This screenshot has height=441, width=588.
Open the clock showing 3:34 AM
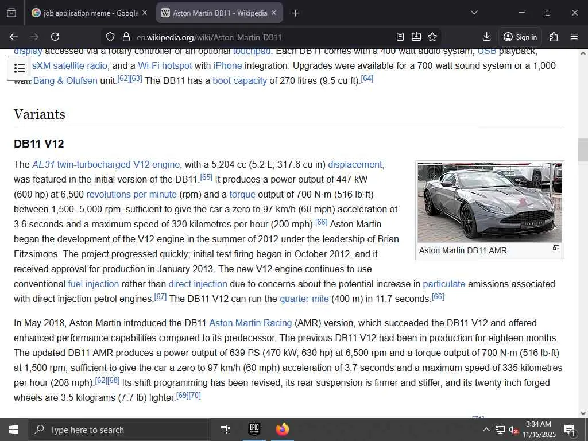pyautogui.click(x=539, y=430)
